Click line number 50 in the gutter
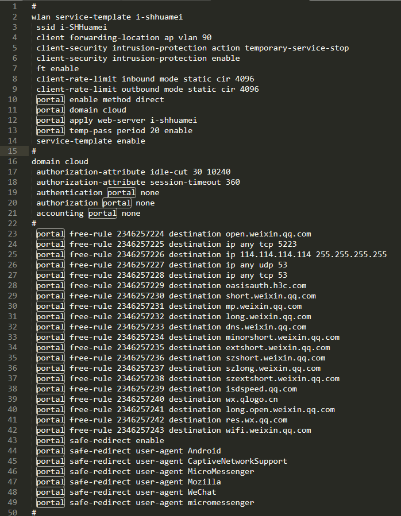The width and height of the screenshot is (401, 516). coord(11,513)
